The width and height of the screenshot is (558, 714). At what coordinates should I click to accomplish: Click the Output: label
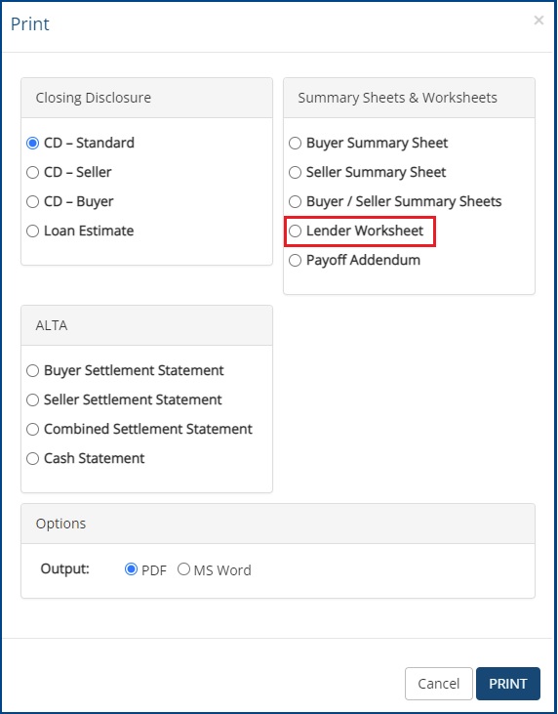point(65,569)
